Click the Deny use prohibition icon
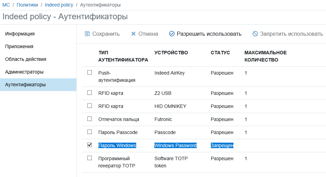This screenshot has width=326, height=177. pos(255,34)
